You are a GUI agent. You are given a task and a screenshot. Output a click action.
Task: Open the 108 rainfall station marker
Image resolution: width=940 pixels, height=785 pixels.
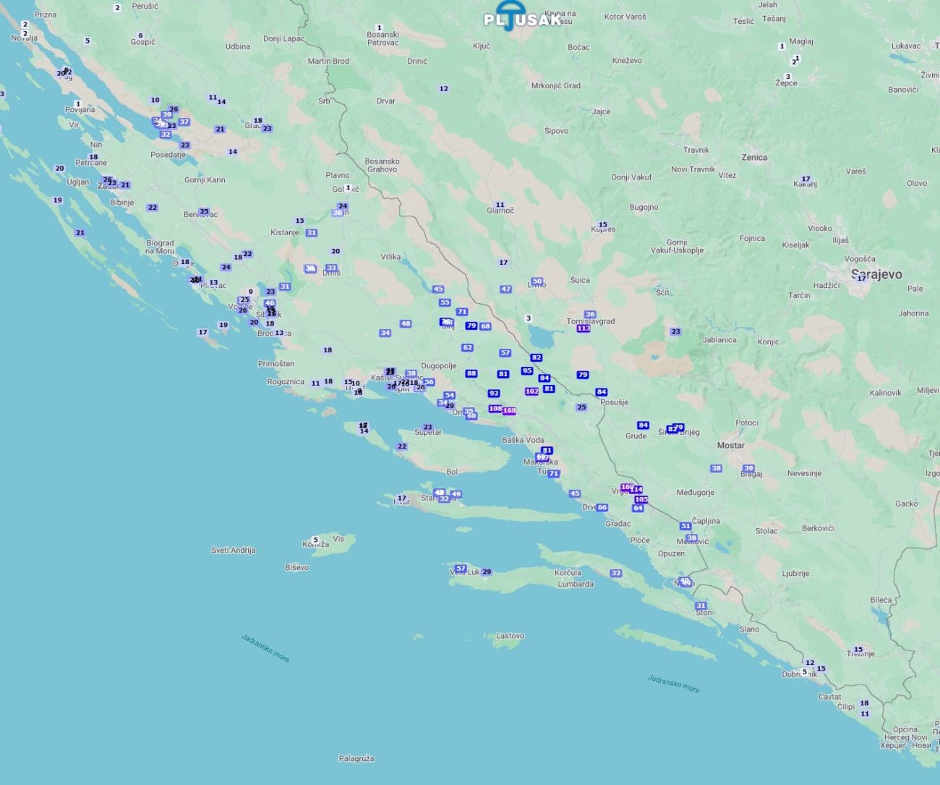(x=495, y=409)
